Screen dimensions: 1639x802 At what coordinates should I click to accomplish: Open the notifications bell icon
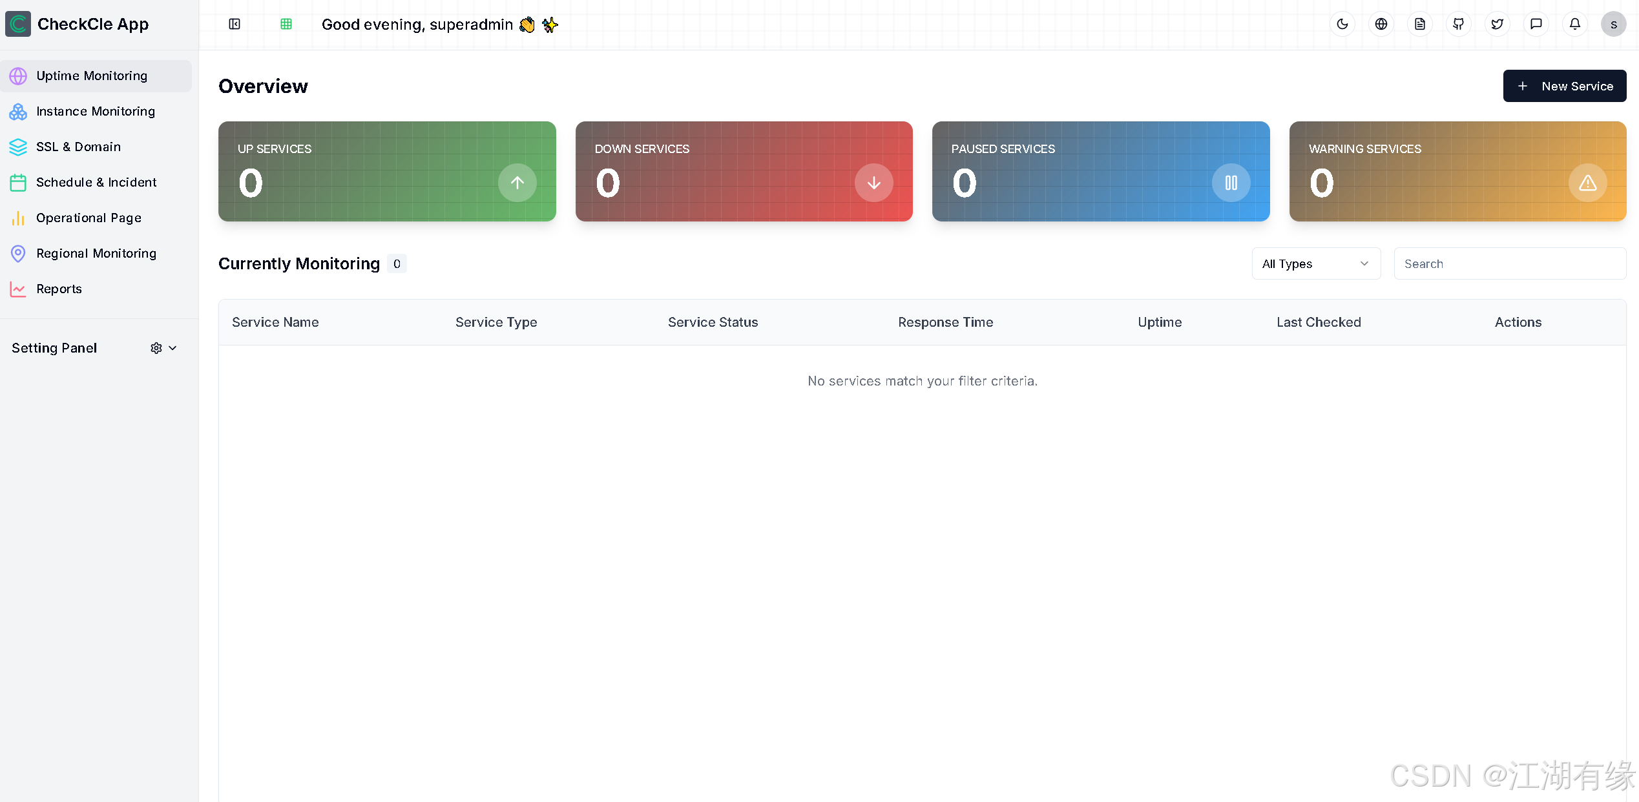click(1574, 25)
